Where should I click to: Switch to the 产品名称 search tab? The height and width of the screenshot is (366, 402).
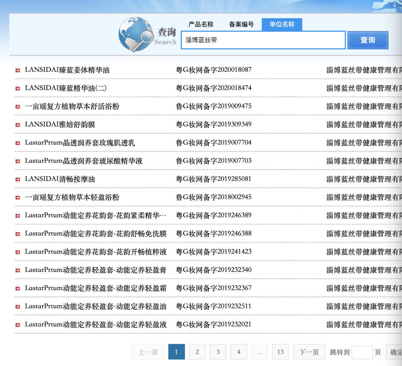(201, 24)
